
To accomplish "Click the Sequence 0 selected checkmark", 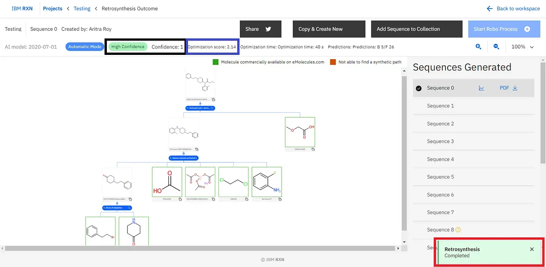I will point(418,88).
